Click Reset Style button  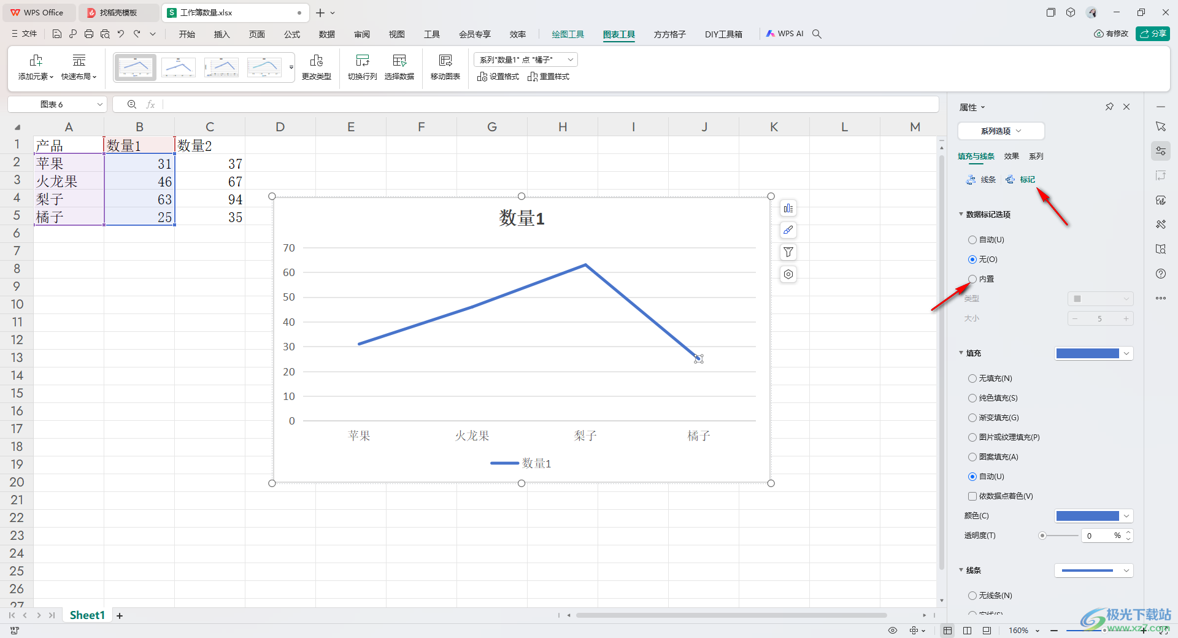(x=549, y=77)
